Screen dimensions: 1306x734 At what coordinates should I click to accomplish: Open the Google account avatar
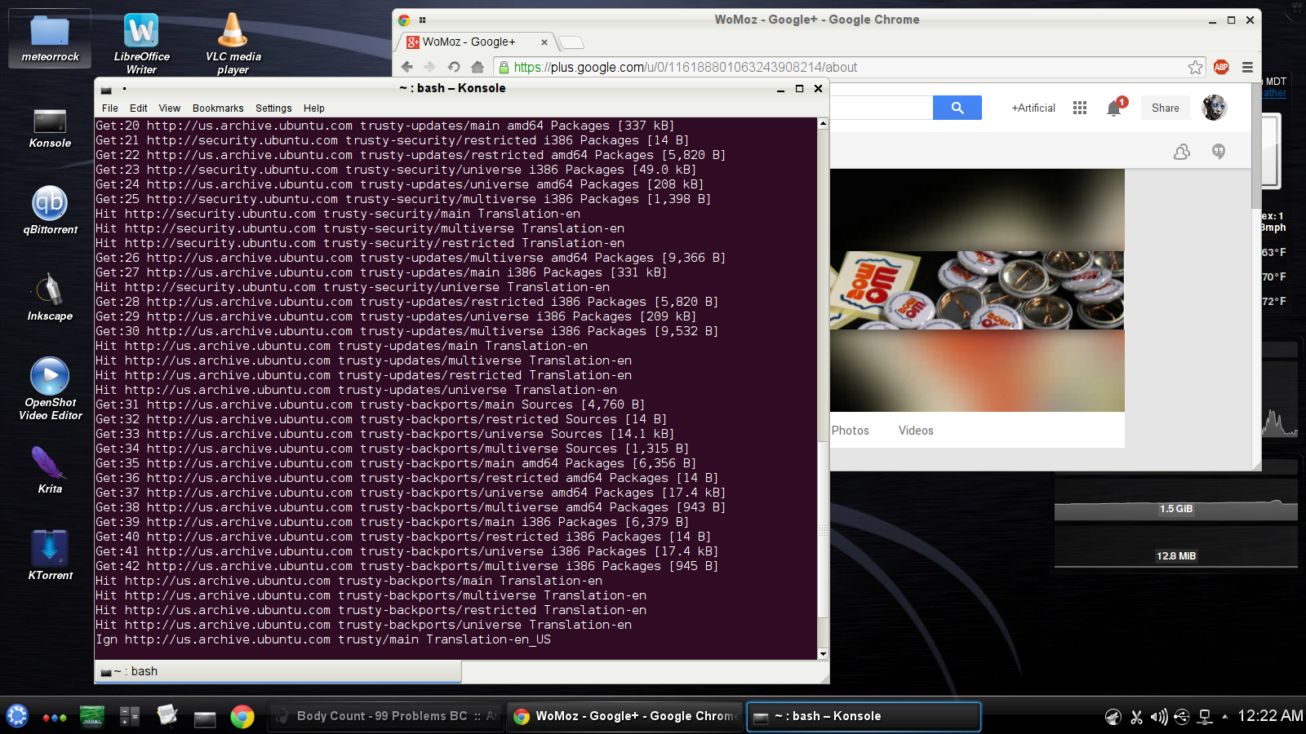pos(1215,108)
